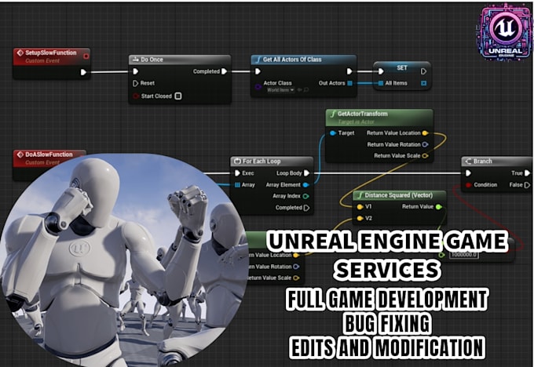Click the Do Once exec input pin
This screenshot has height=367, width=534.
click(x=136, y=71)
